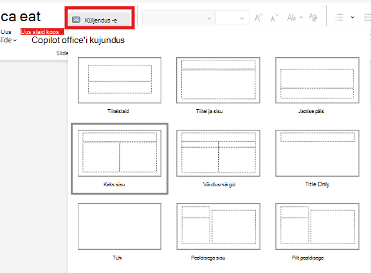This screenshot has height=273, width=371.
Task: Click the decrease font size icon
Action: [275, 18]
